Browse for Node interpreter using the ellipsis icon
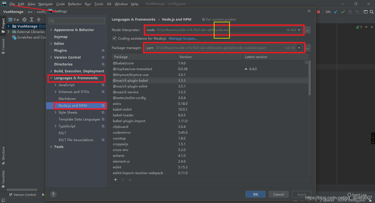The width and height of the screenshot is (375, 203). click(307, 30)
